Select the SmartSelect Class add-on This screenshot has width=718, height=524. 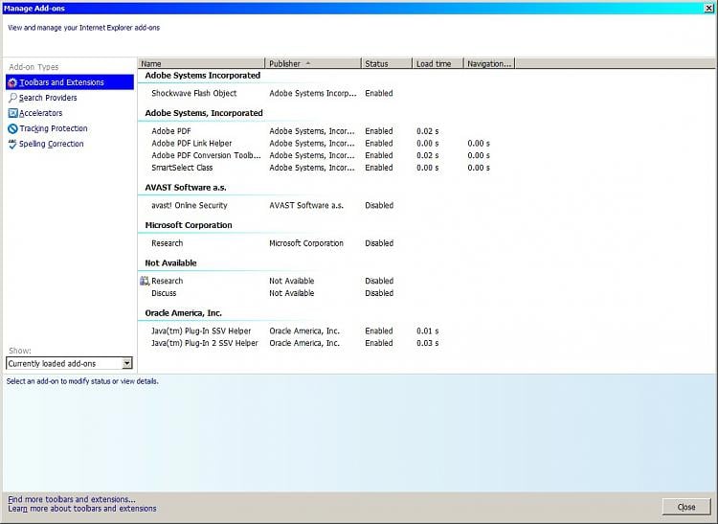coord(182,168)
